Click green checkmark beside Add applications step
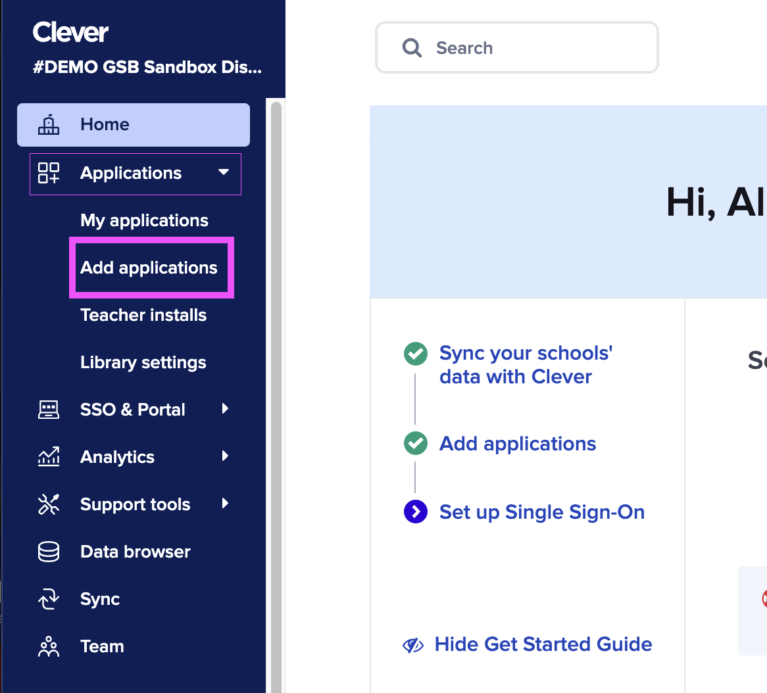Screen dimensions: 767x693 [x=416, y=443]
